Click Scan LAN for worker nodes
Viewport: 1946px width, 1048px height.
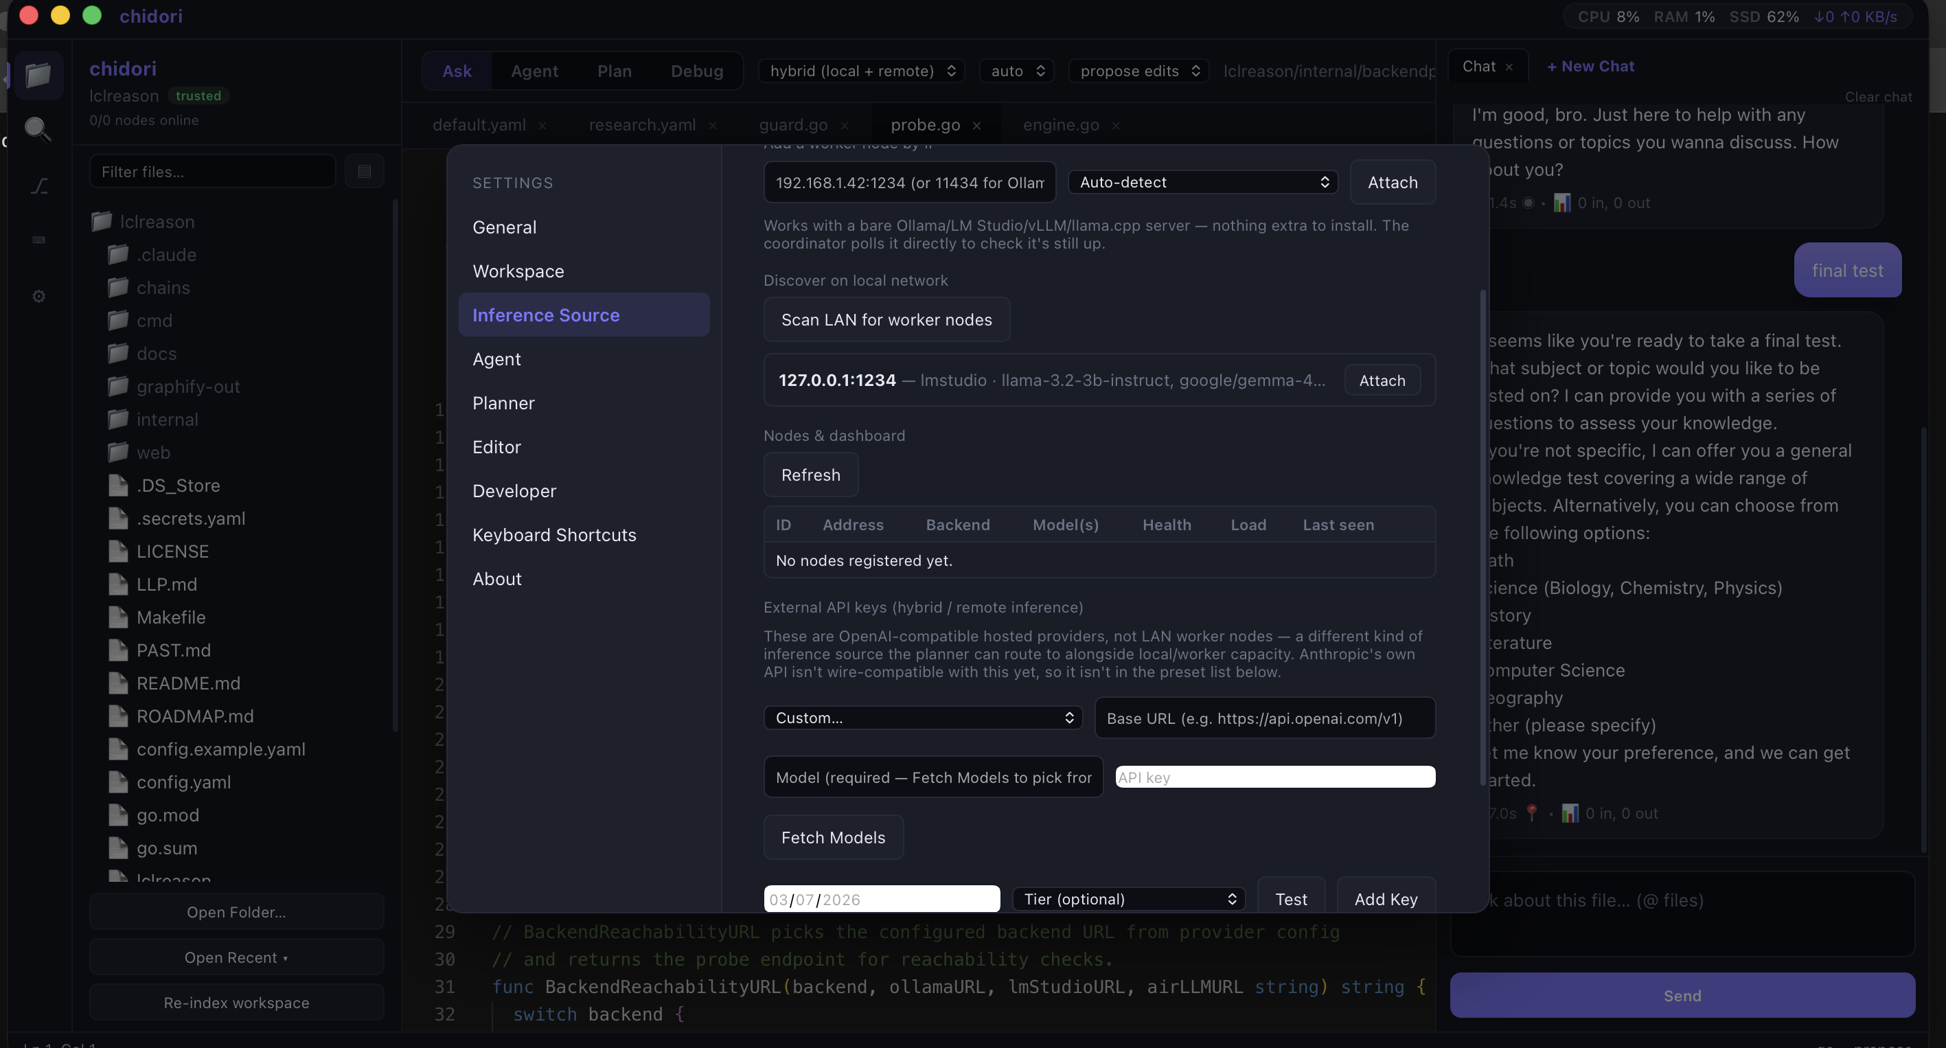pos(886,319)
